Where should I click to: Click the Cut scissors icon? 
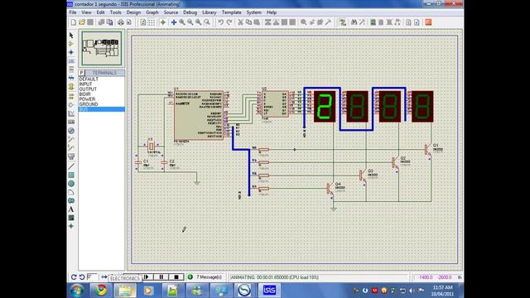tap(240, 22)
